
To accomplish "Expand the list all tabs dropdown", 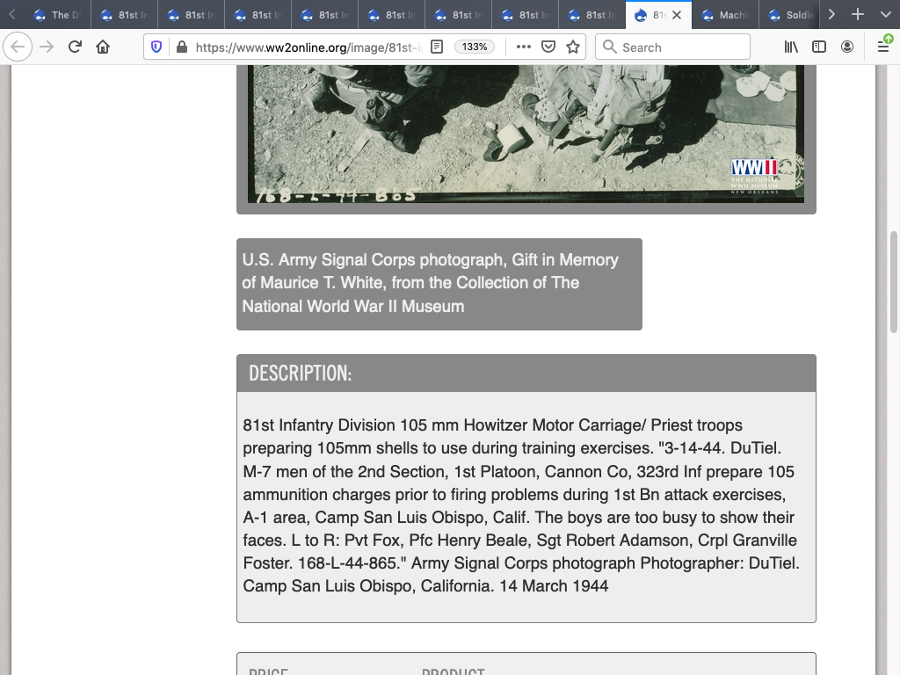I will (884, 15).
